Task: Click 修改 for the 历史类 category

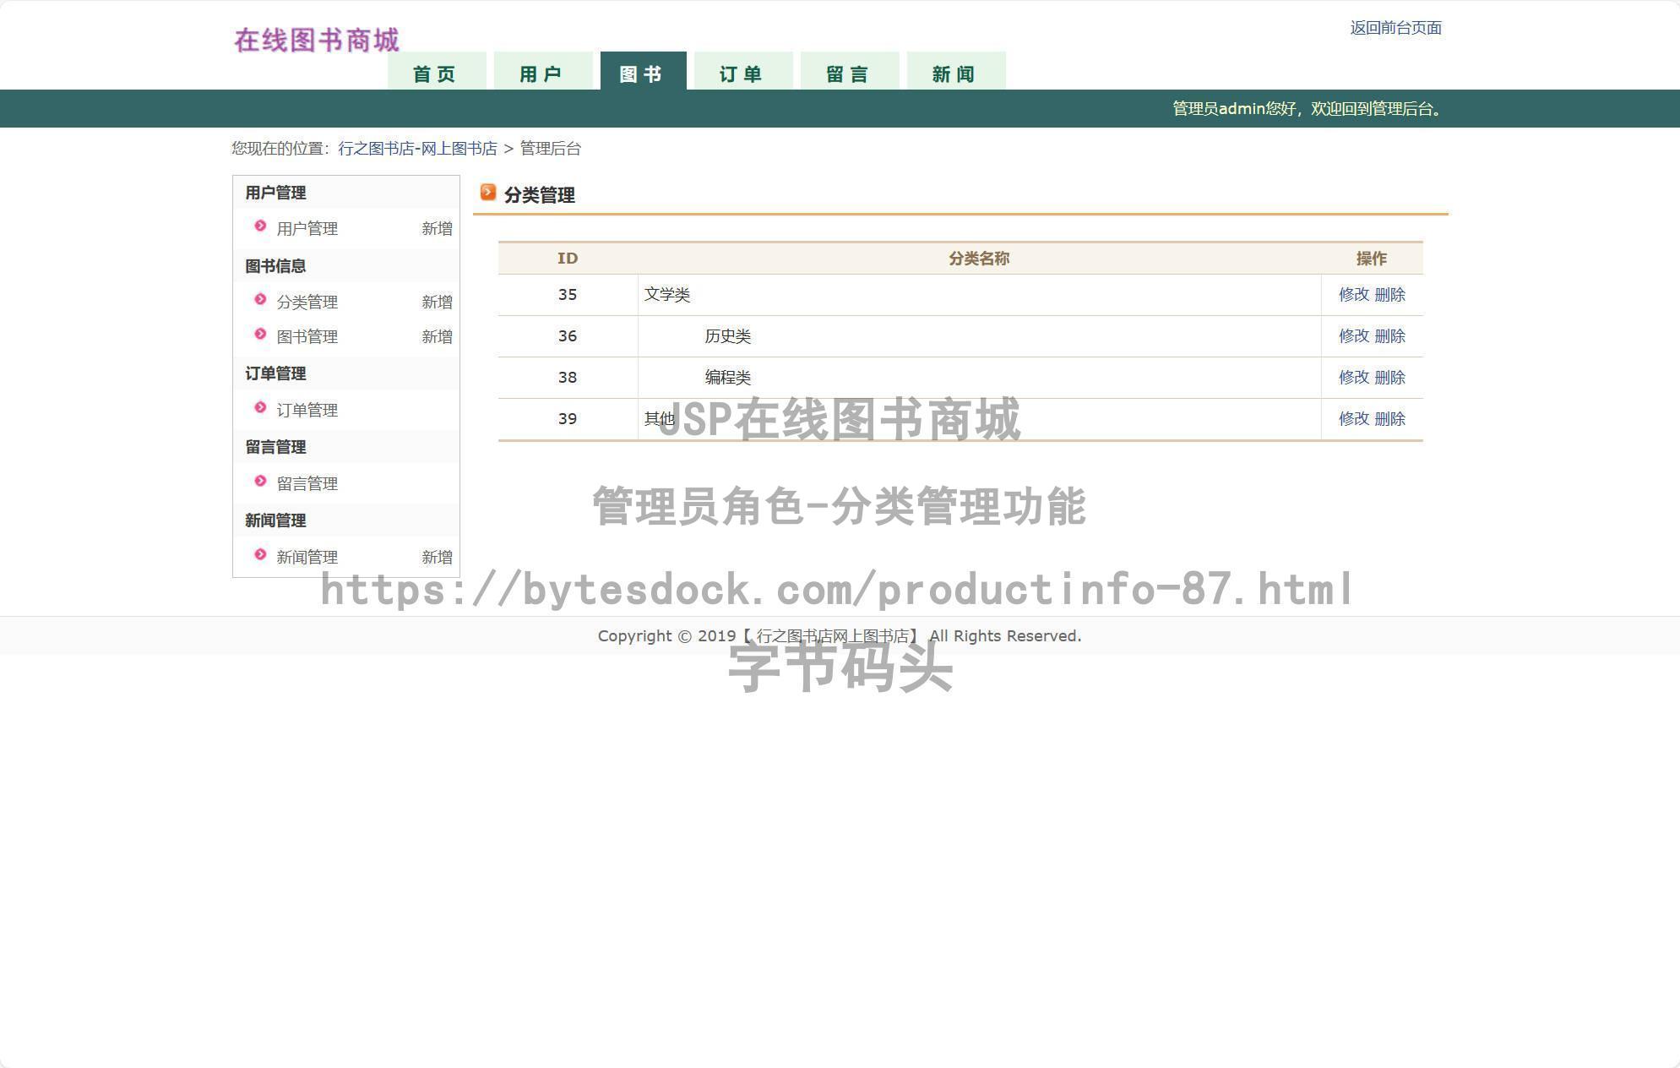Action: (x=1354, y=336)
